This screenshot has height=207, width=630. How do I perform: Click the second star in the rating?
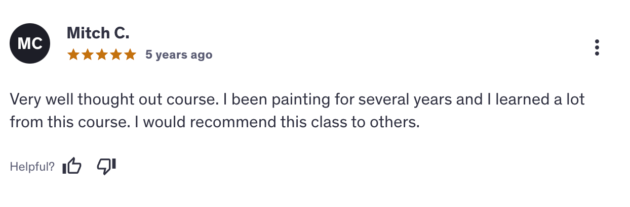point(88,55)
